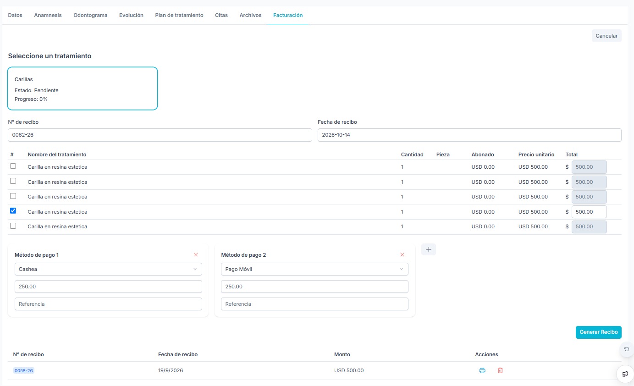Select the Facturación tab
634x386 pixels.
pos(288,15)
